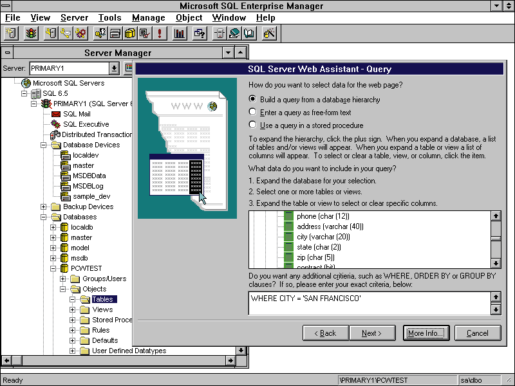Click the Cancel button
The height and width of the screenshot is (386, 515).
click(478, 333)
